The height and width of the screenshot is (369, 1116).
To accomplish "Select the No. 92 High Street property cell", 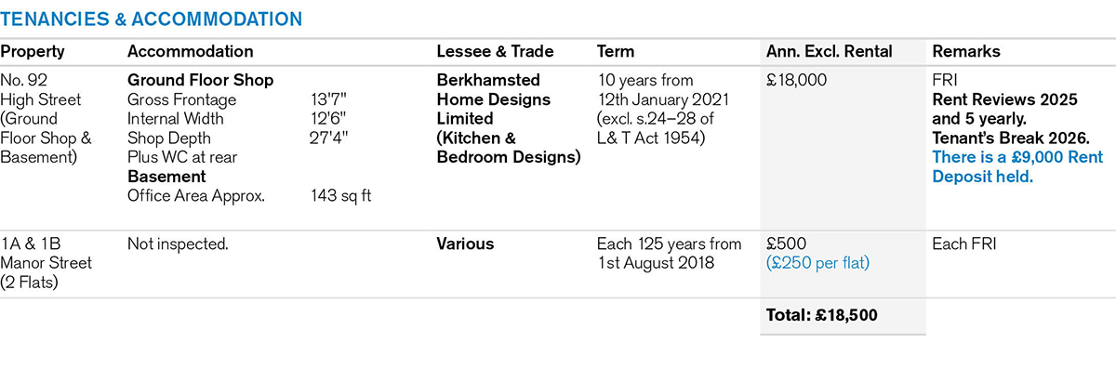I will (x=46, y=119).
